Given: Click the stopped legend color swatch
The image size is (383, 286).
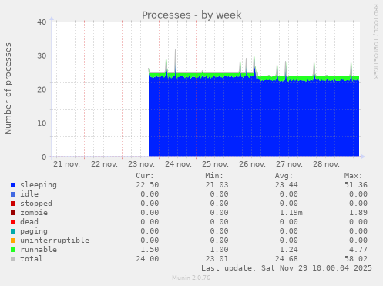Looking at the screenshot, I should tap(13, 204).
